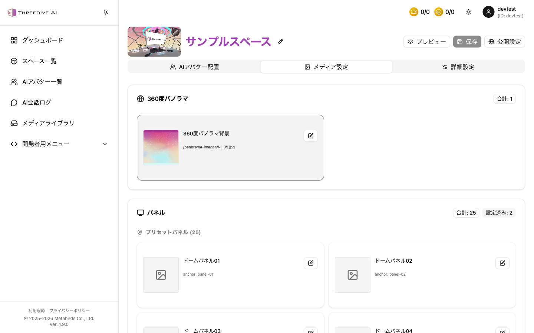The image size is (534, 333).
Task: Pin the sidebar with the pin icon
Action: click(x=106, y=13)
